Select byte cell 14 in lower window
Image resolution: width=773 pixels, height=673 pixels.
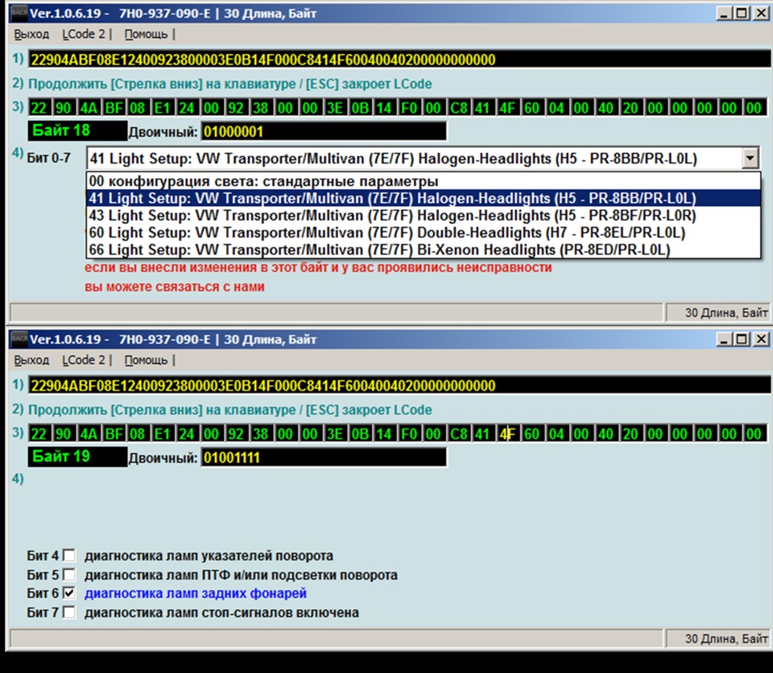[x=383, y=434]
